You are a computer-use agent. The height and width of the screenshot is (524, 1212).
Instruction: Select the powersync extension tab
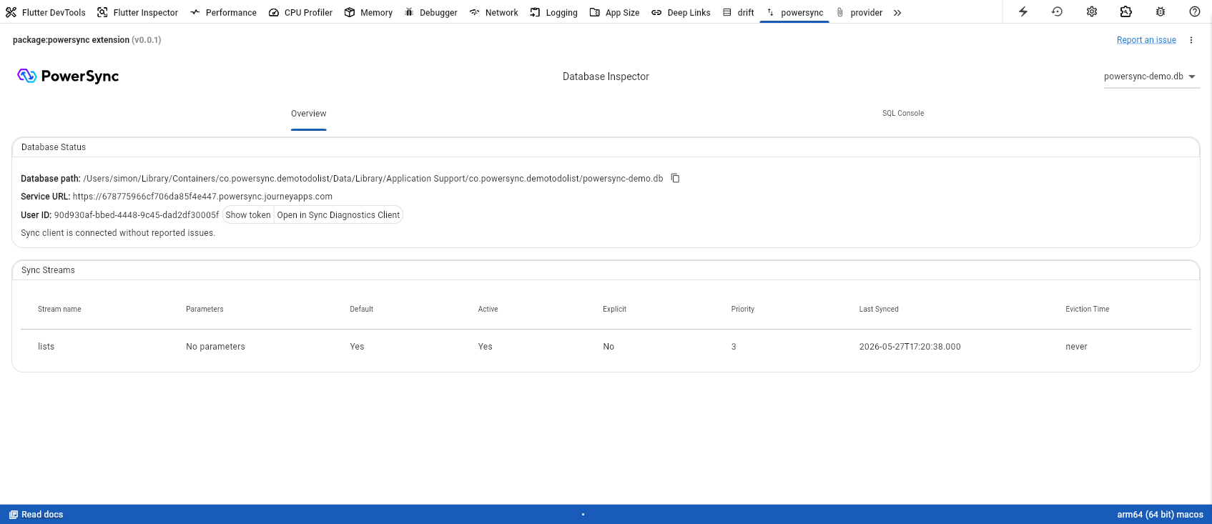[x=794, y=12]
